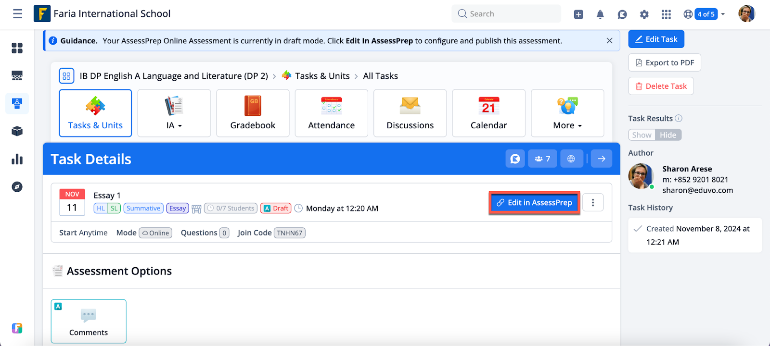Open the dashboard icon in left sidebar
The image size is (770, 346).
coord(17,48)
